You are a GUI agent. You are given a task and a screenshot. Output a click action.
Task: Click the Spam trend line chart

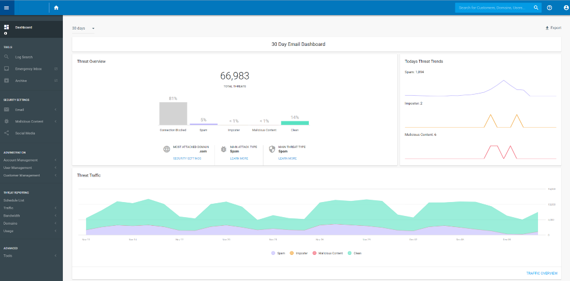(480, 88)
